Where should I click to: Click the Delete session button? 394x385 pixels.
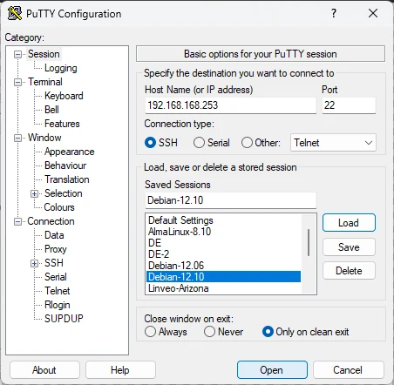click(349, 271)
